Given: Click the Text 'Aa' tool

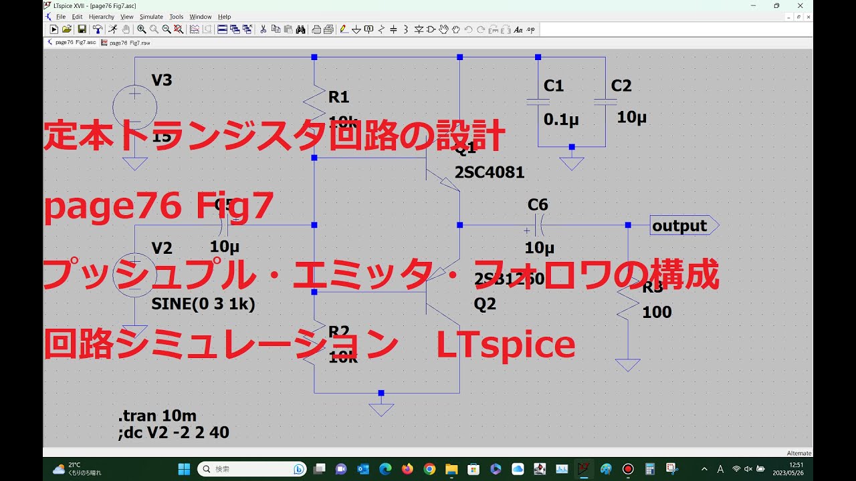Looking at the screenshot, I should click(x=518, y=29).
